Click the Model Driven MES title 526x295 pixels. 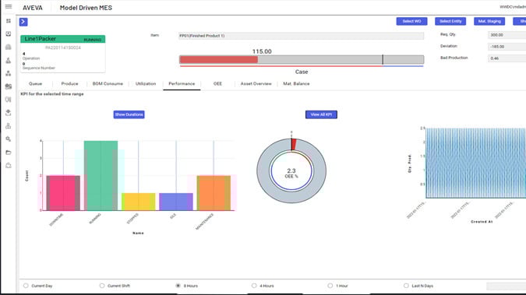(86, 7)
